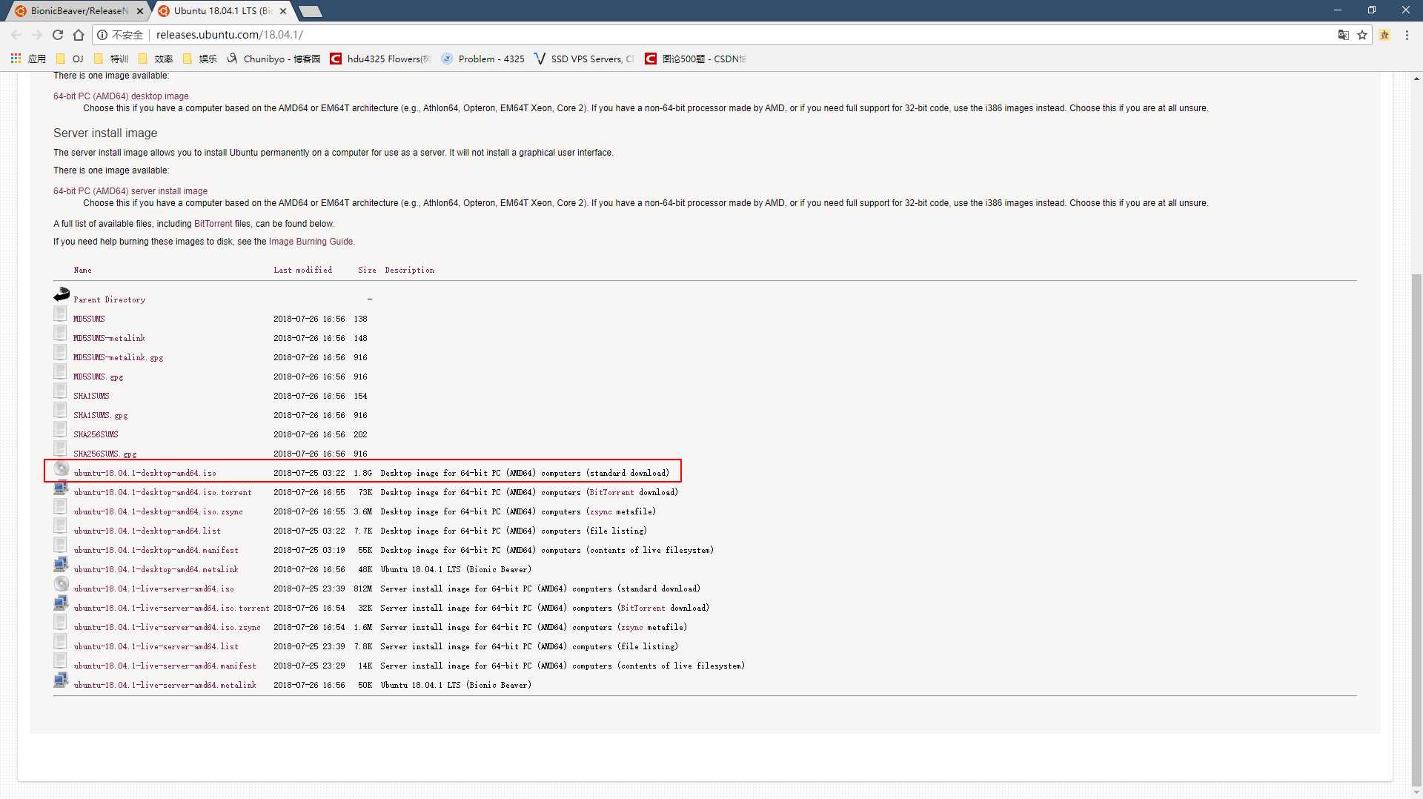Viewport: 1423px width, 799px height.
Task: Open a new browser tab
Action: point(311,11)
